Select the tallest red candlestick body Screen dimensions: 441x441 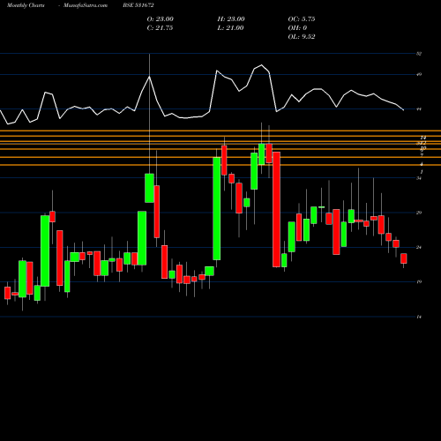(x=276, y=209)
